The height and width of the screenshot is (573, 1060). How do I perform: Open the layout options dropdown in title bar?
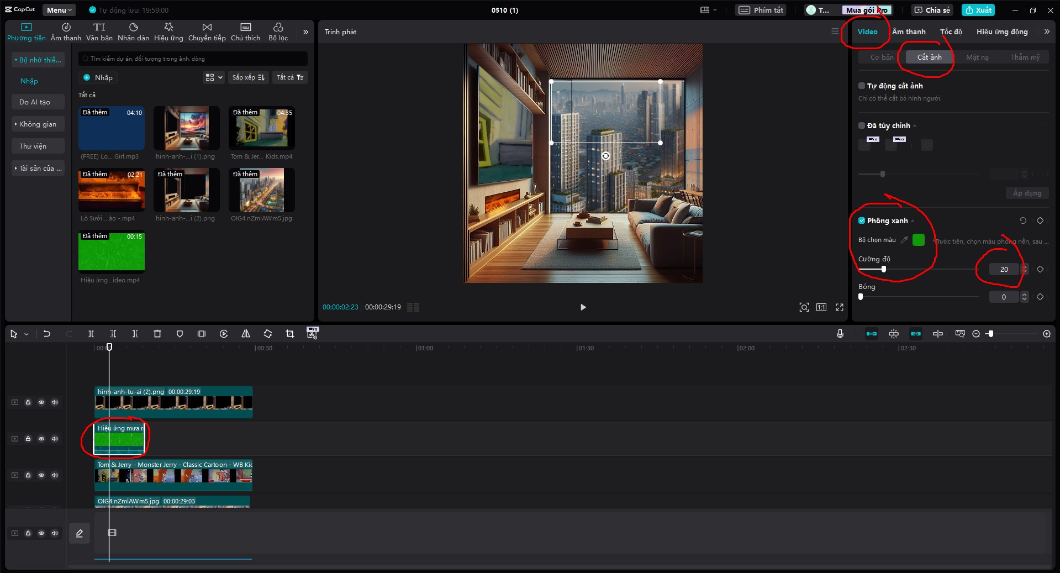708,10
